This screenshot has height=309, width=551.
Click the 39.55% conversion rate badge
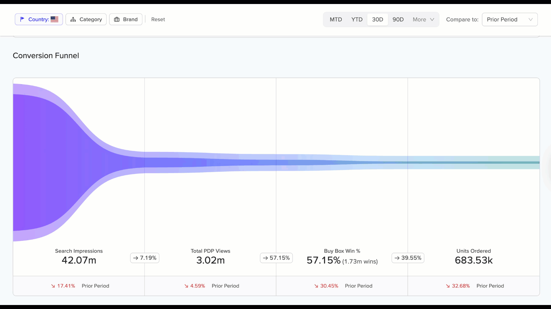(x=408, y=258)
